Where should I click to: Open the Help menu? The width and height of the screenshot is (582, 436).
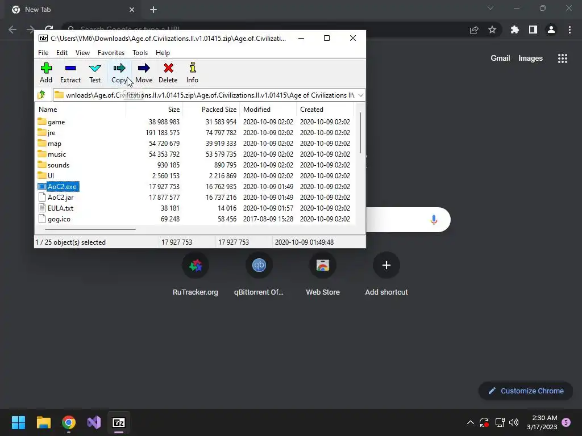(x=163, y=53)
